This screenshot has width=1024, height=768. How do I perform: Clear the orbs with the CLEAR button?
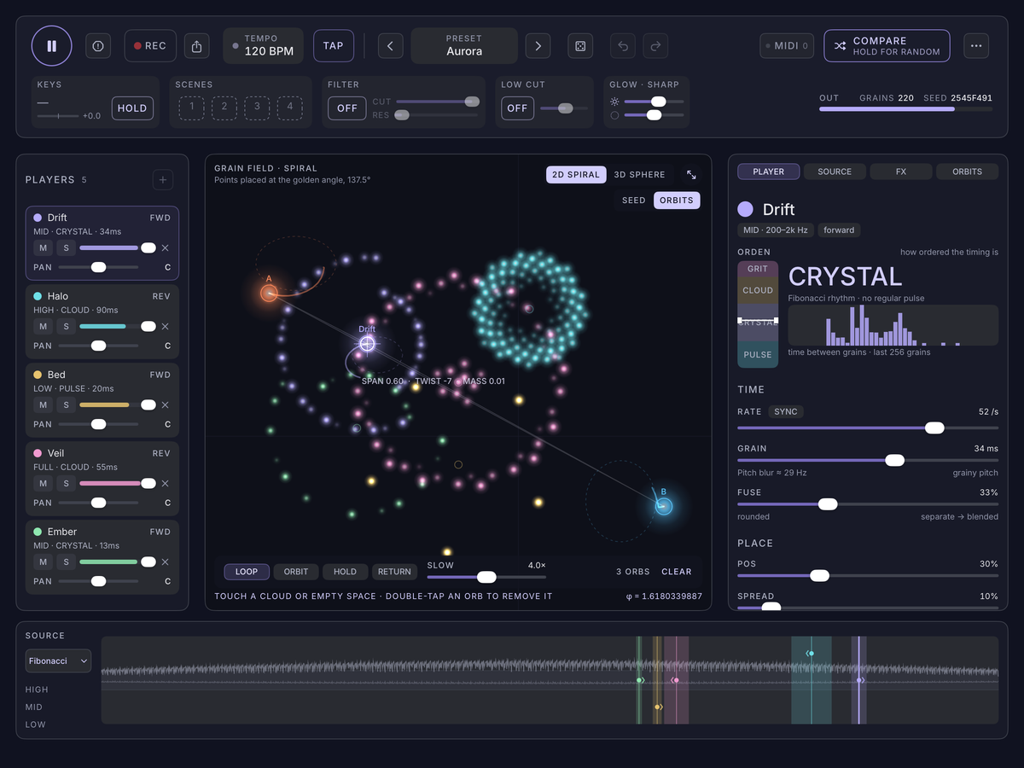pos(677,572)
